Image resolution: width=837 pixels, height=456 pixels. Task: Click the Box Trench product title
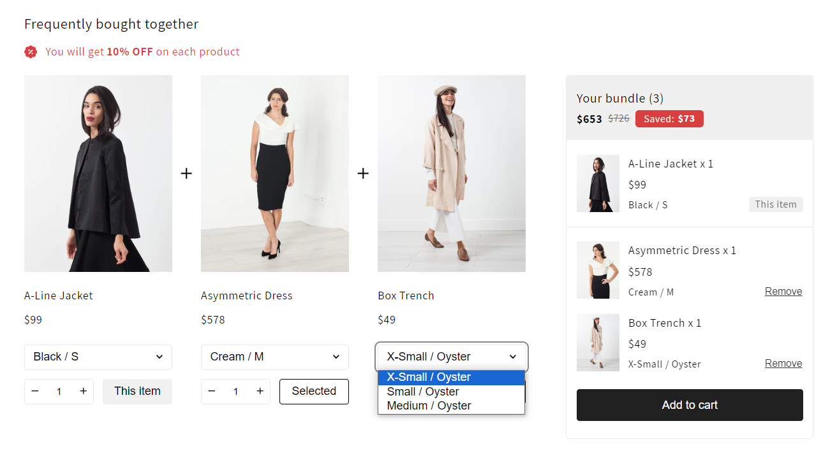[406, 296]
